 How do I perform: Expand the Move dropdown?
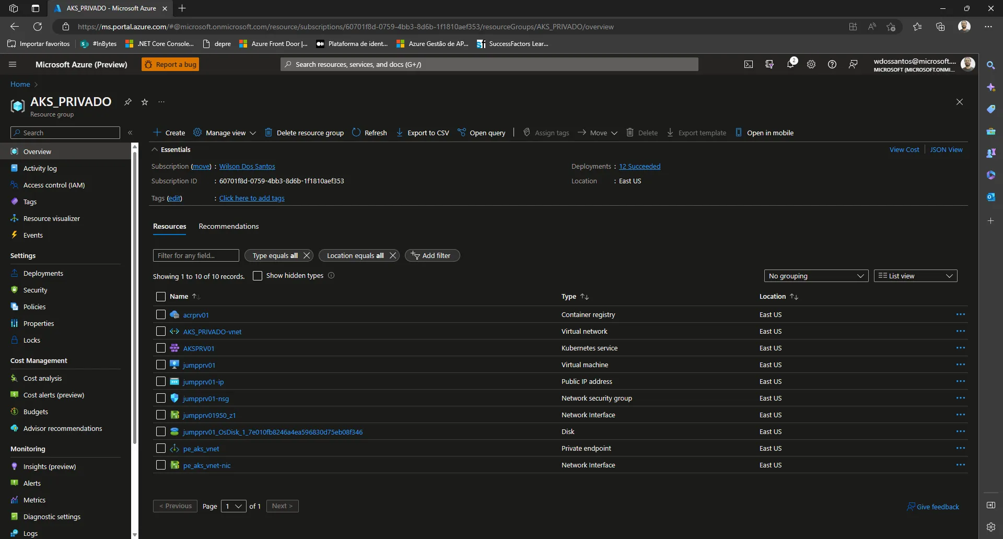(x=598, y=133)
